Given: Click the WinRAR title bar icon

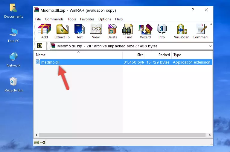Looking at the screenshot, I should [x=36, y=10].
